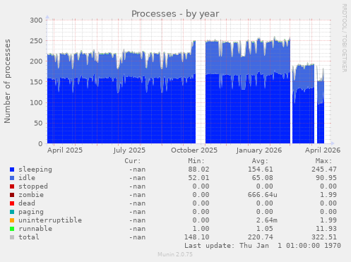Viewport: 351px width, 262px height.
Task: Click the stopped legend color swatch
Action: (12, 186)
